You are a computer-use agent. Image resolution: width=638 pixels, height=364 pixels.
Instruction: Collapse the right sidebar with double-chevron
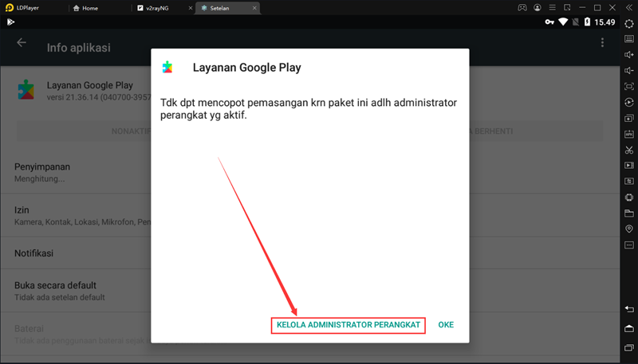click(628, 8)
